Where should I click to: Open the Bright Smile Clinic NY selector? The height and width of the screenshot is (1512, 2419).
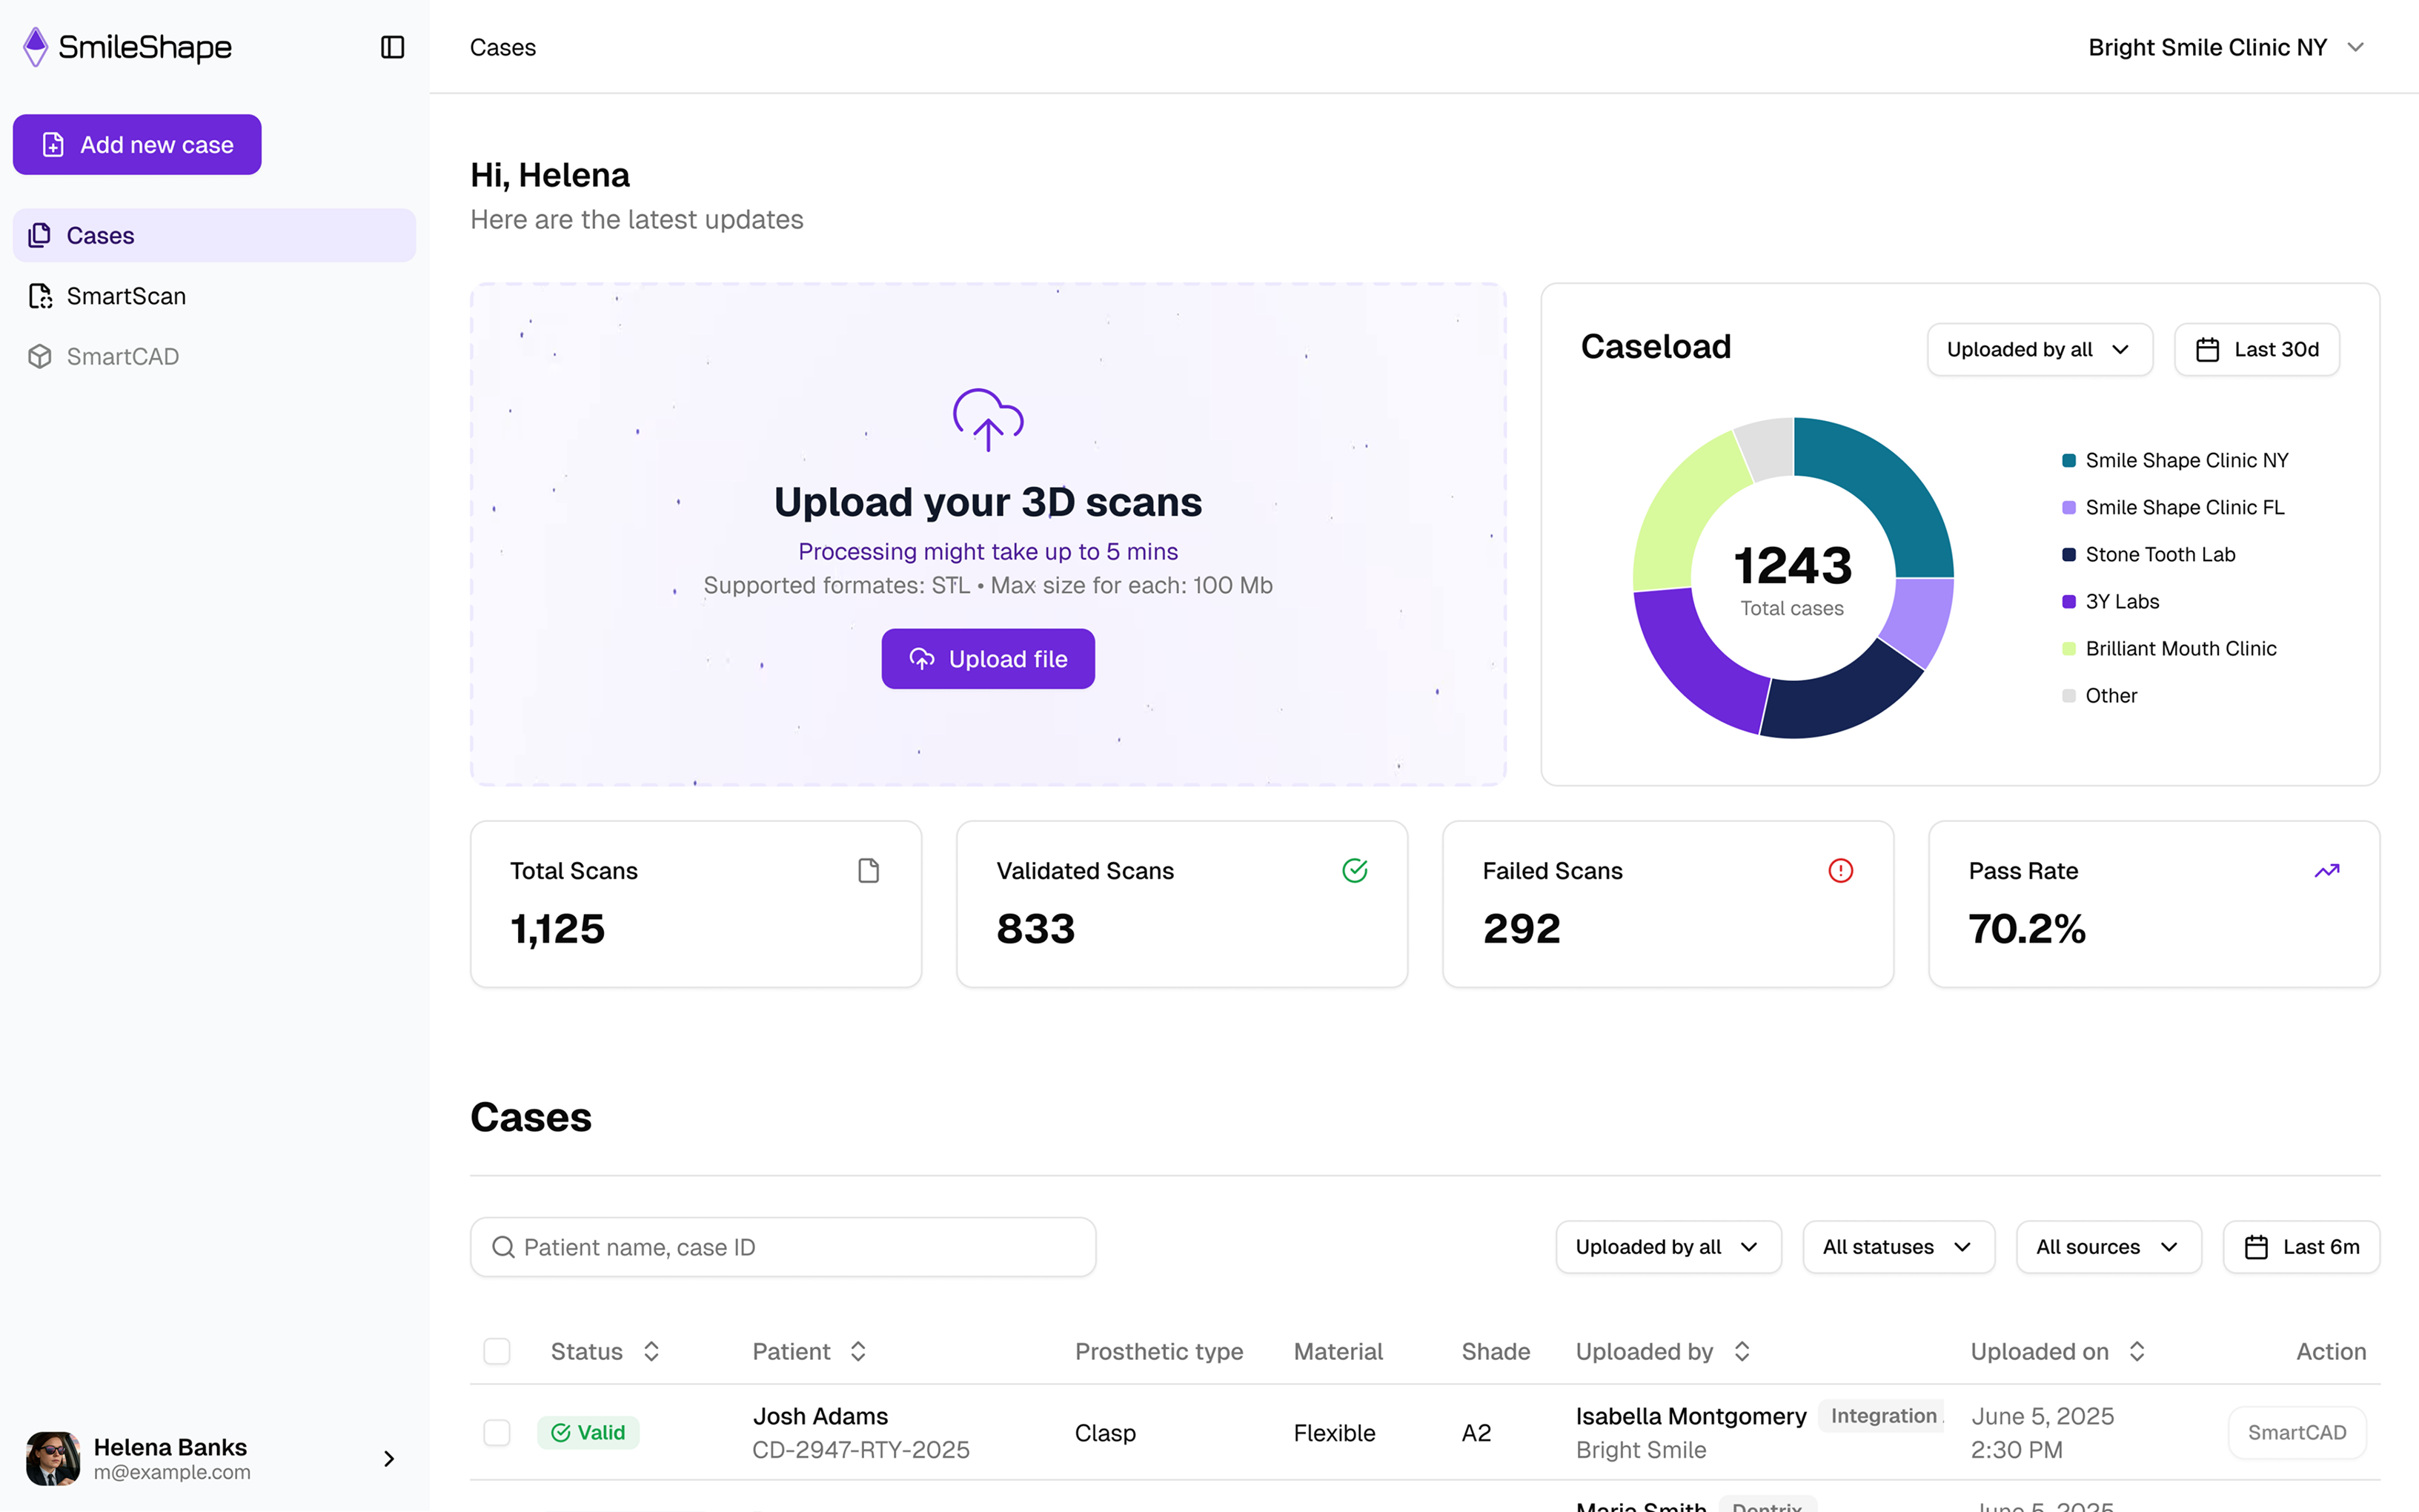(2225, 47)
